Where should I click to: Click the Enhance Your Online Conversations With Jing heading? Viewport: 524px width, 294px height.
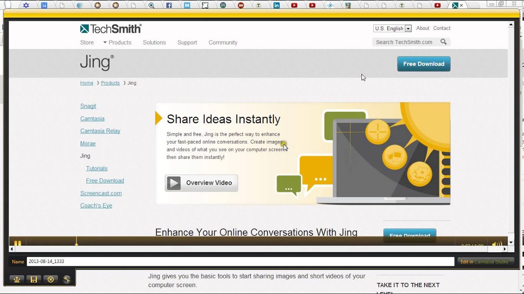click(x=256, y=232)
